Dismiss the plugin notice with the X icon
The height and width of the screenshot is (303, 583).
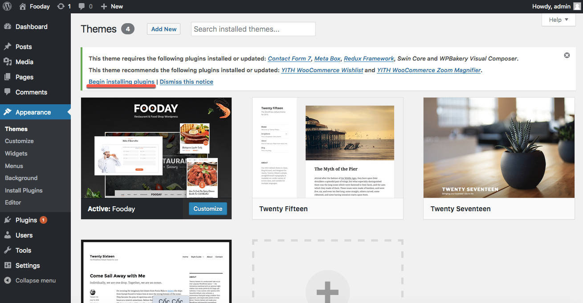click(x=567, y=55)
